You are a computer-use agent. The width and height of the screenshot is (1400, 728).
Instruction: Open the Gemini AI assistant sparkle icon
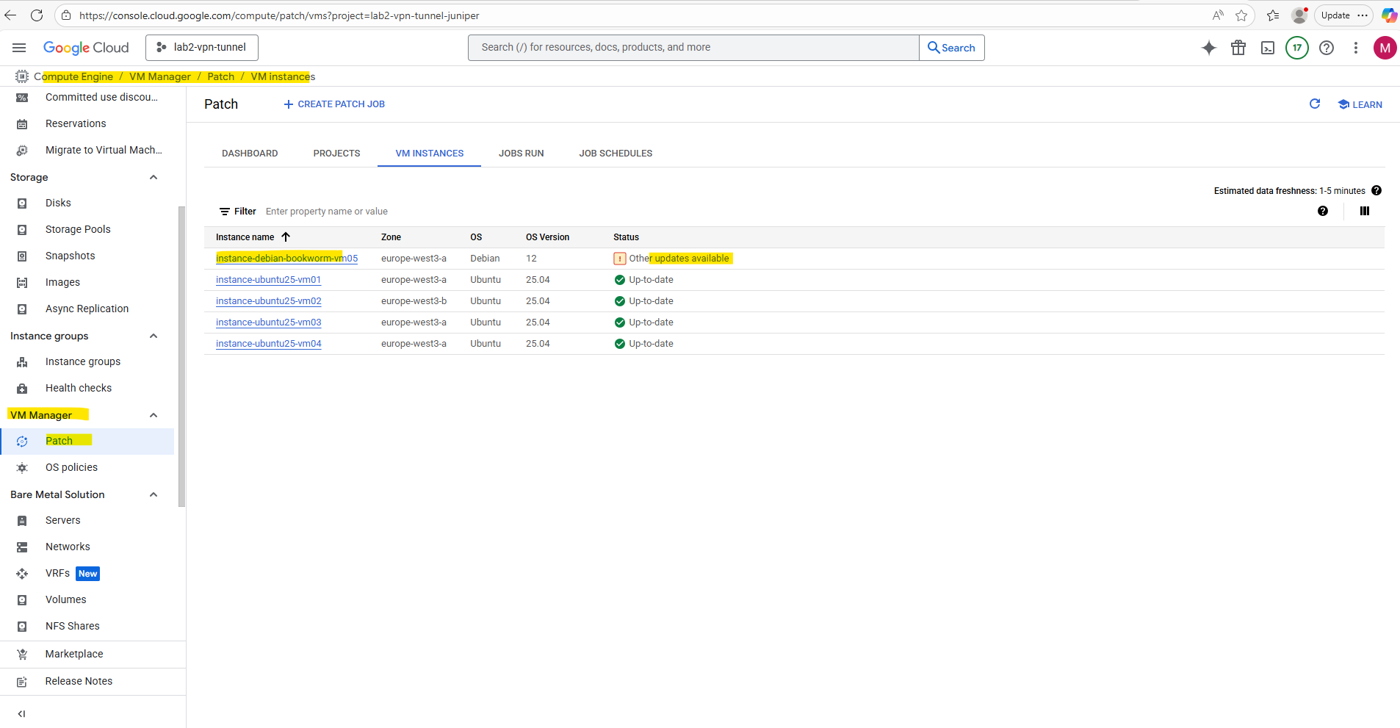pyautogui.click(x=1208, y=48)
